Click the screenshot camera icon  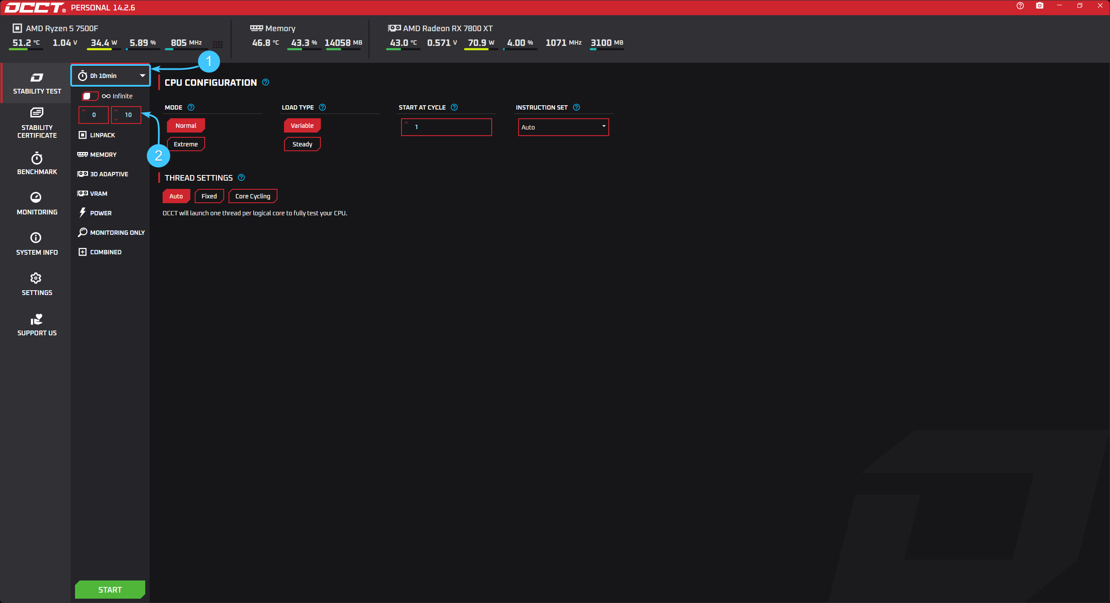pos(1039,6)
